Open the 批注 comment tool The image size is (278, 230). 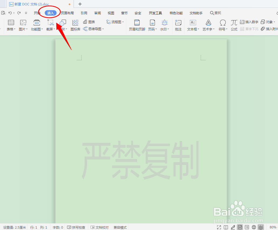pos(178,25)
